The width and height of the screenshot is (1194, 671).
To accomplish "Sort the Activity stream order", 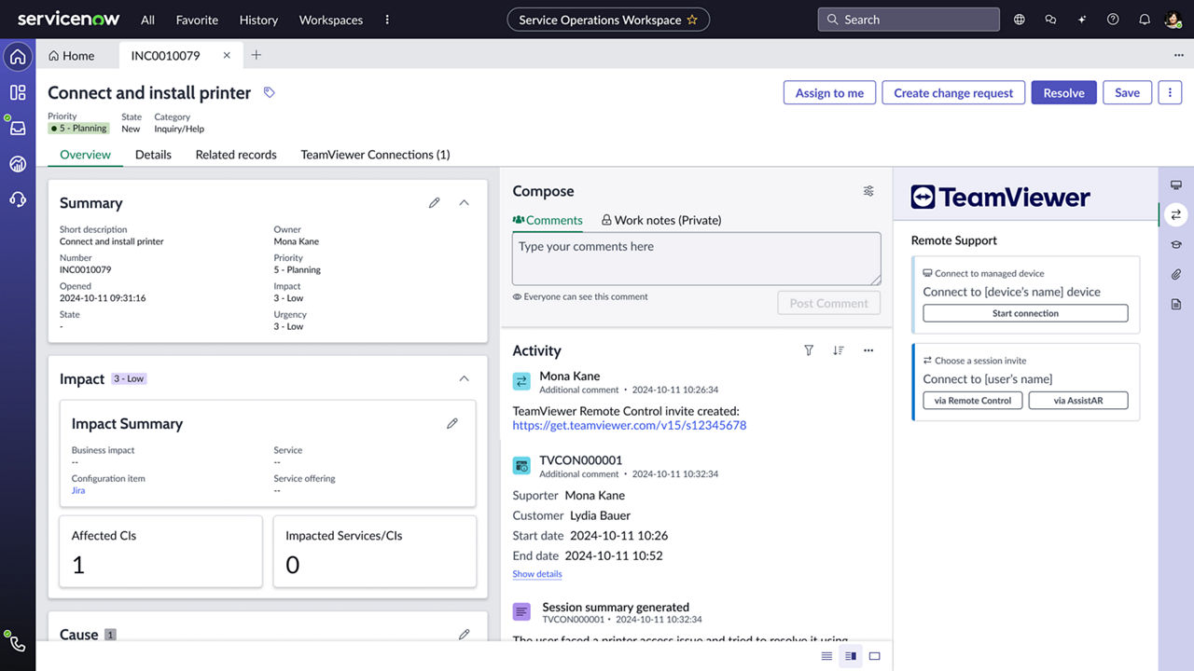I will click(x=839, y=350).
